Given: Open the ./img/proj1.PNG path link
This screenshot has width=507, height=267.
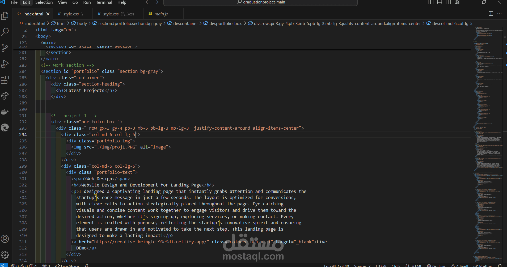Looking at the screenshot, I should (x=116, y=147).
